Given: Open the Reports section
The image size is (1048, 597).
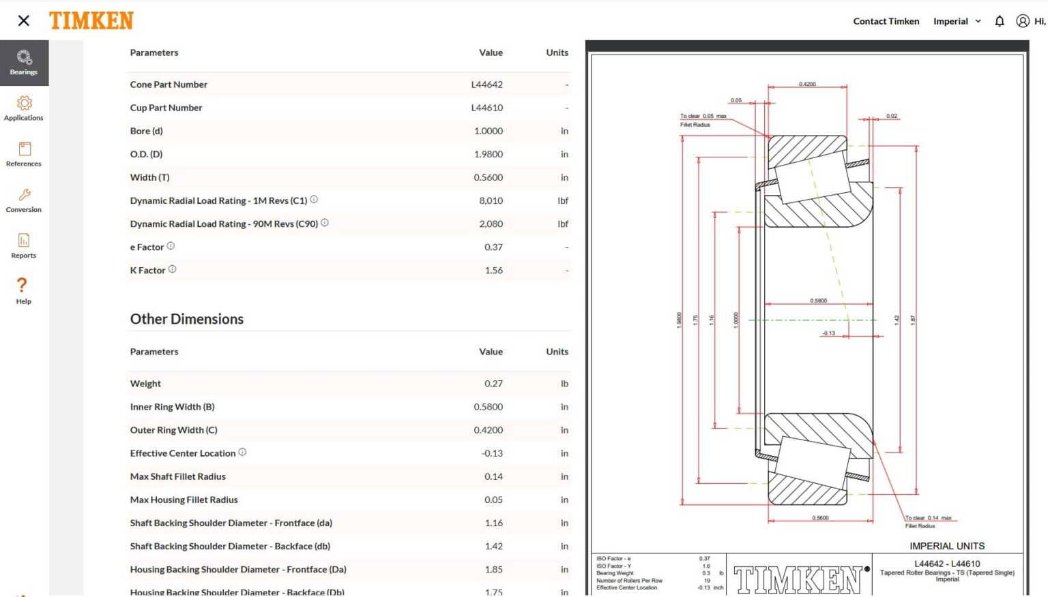Looking at the screenshot, I should coord(24,245).
